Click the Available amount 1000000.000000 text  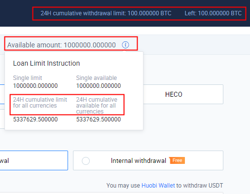coord(62,45)
